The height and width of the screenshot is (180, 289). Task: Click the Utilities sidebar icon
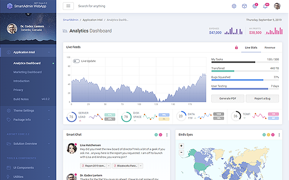pyautogui.click(x=8, y=177)
